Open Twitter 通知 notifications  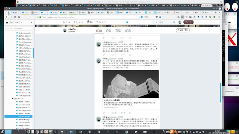(90, 22)
